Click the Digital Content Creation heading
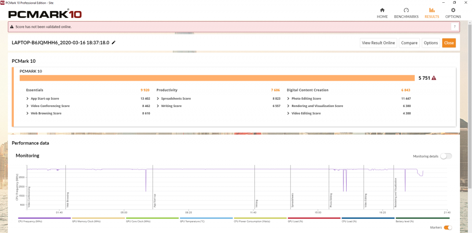Viewport: 472px width, 233px height. pyautogui.click(x=307, y=90)
